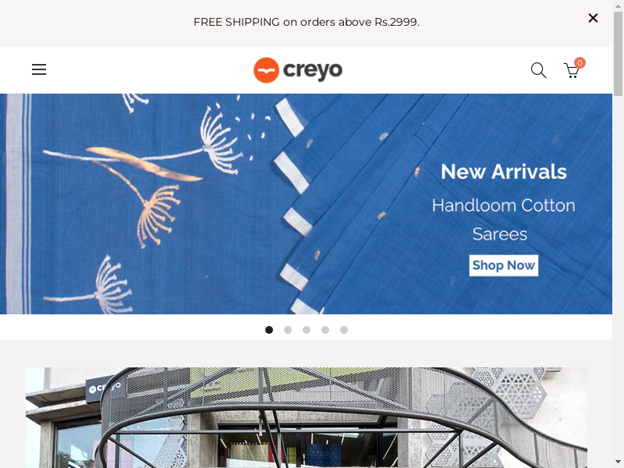Switch to the second carousel slide dot

click(x=288, y=330)
